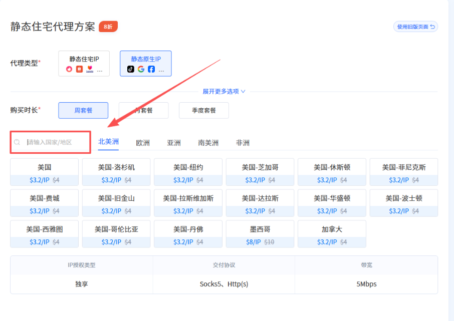The height and width of the screenshot is (321, 454).
Task: Switch to the 非洲 tab
Action: tap(243, 143)
